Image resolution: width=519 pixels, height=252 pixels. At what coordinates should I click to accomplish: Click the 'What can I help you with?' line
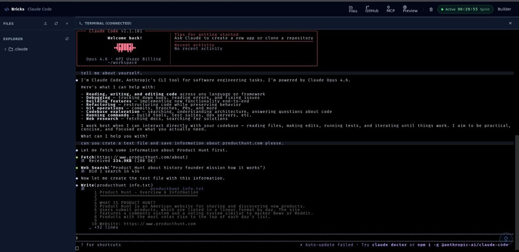114,136
